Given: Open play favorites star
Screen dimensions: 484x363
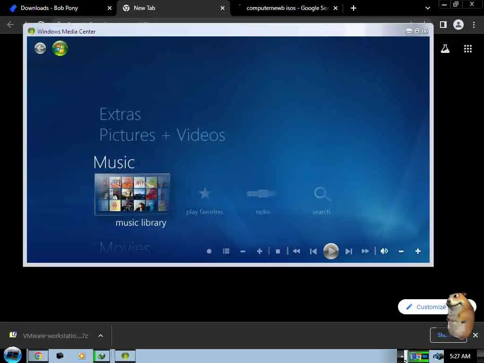Looking at the screenshot, I should point(205,200).
